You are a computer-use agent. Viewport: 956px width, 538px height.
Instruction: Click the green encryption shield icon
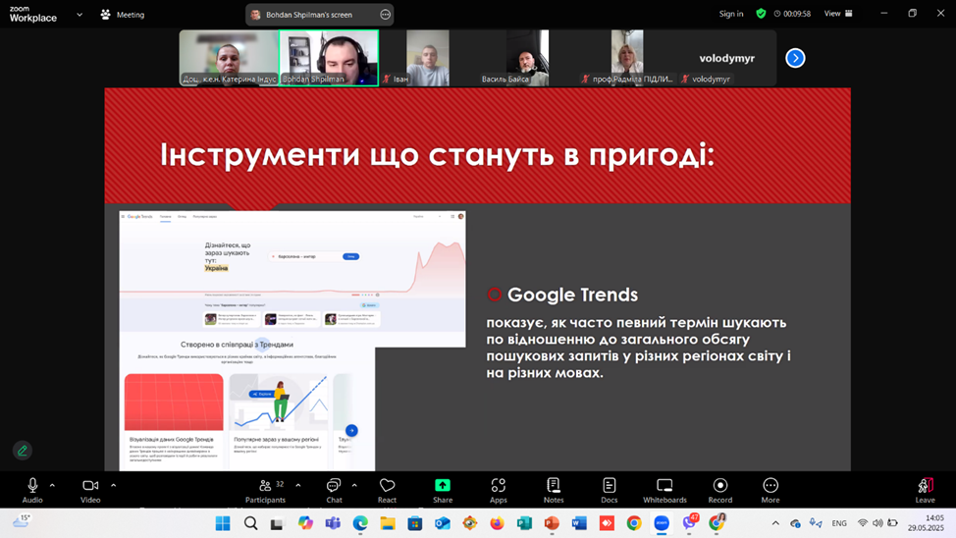pyautogui.click(x=761, y=14)
